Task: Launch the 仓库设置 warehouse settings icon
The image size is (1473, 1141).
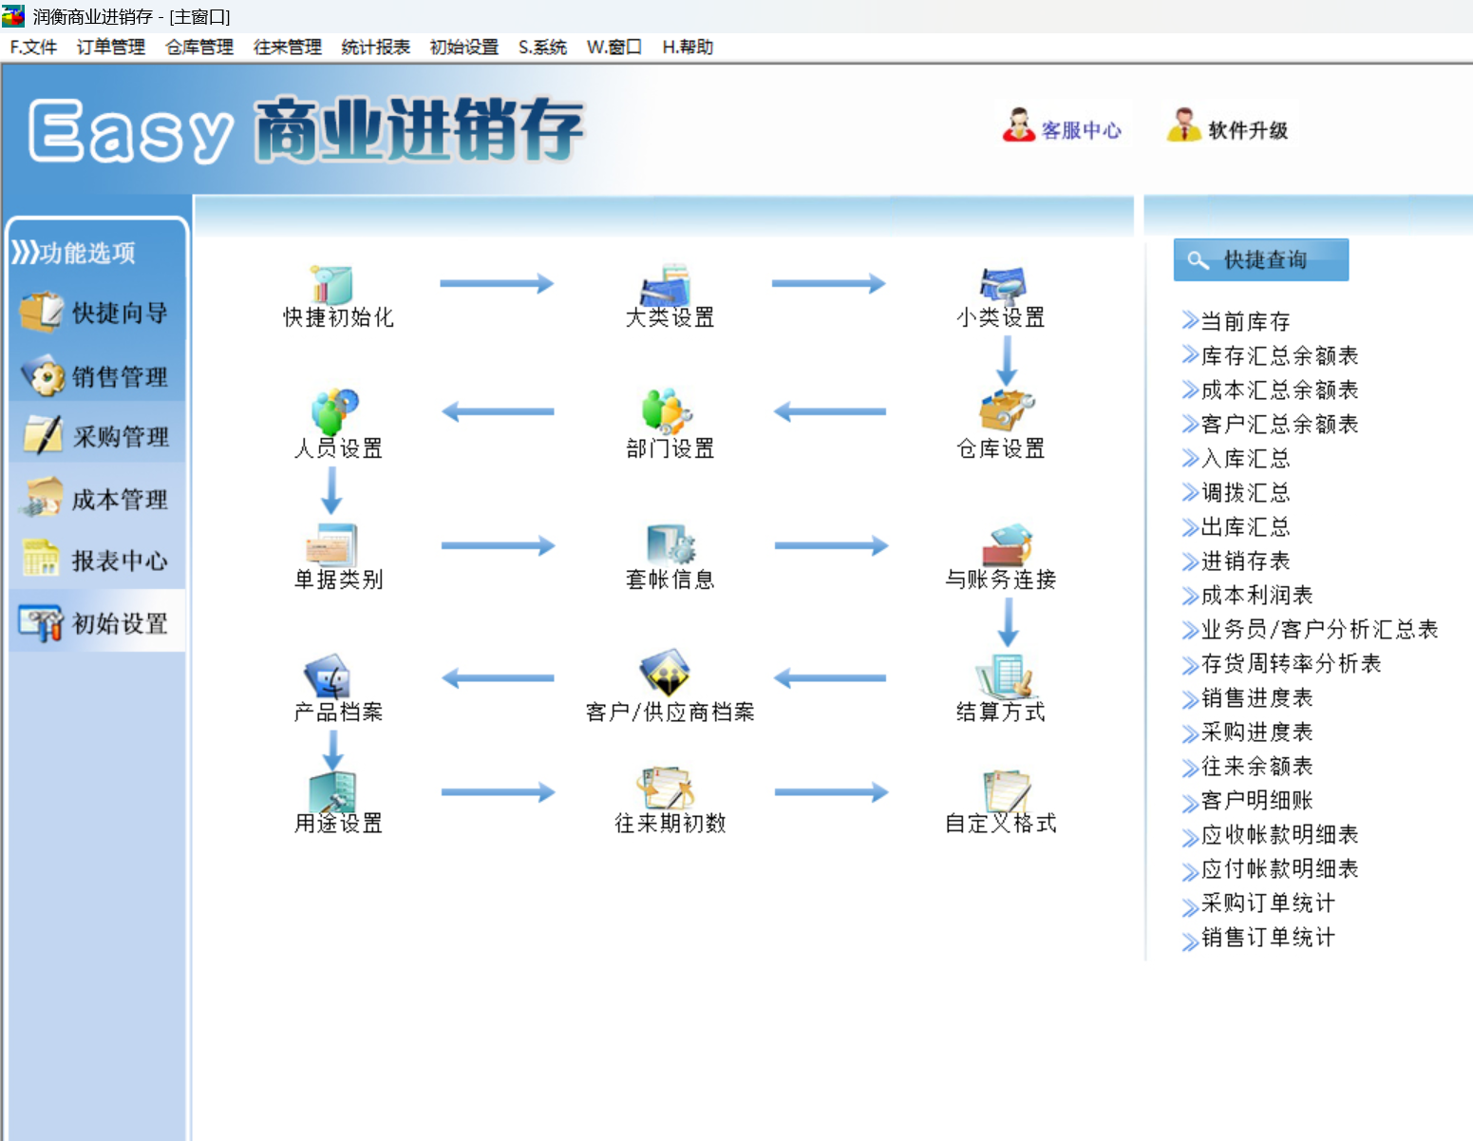Action: [1007, 410]
